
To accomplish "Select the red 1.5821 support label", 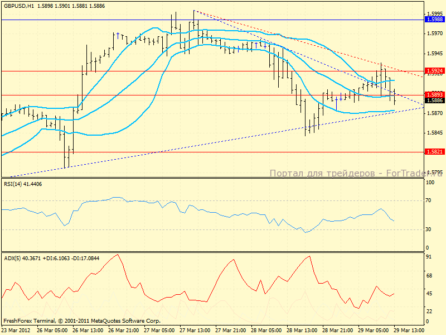I will click(434, 151).
